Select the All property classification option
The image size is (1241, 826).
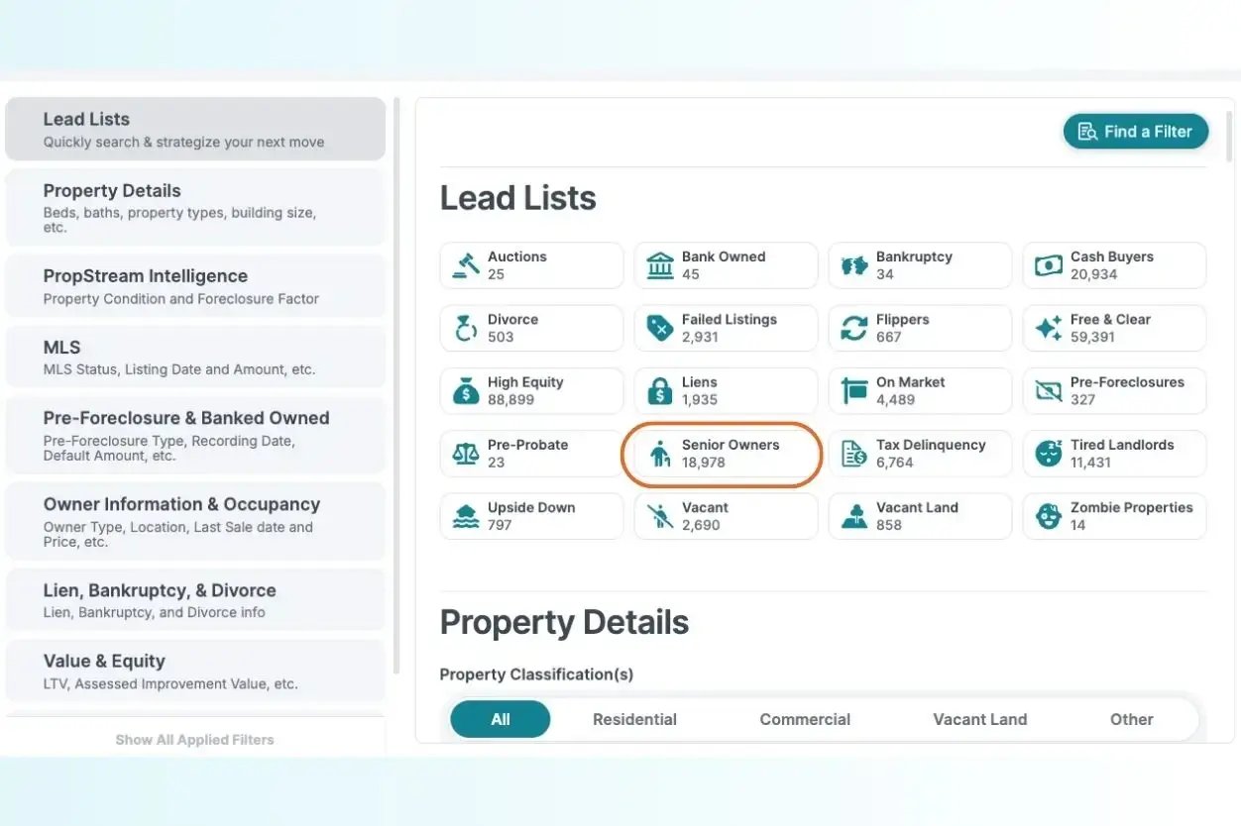501,719
